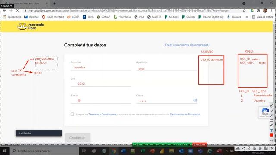Open Términos y Condiciones link
This screenshot has height=155, width=276.
102,115
